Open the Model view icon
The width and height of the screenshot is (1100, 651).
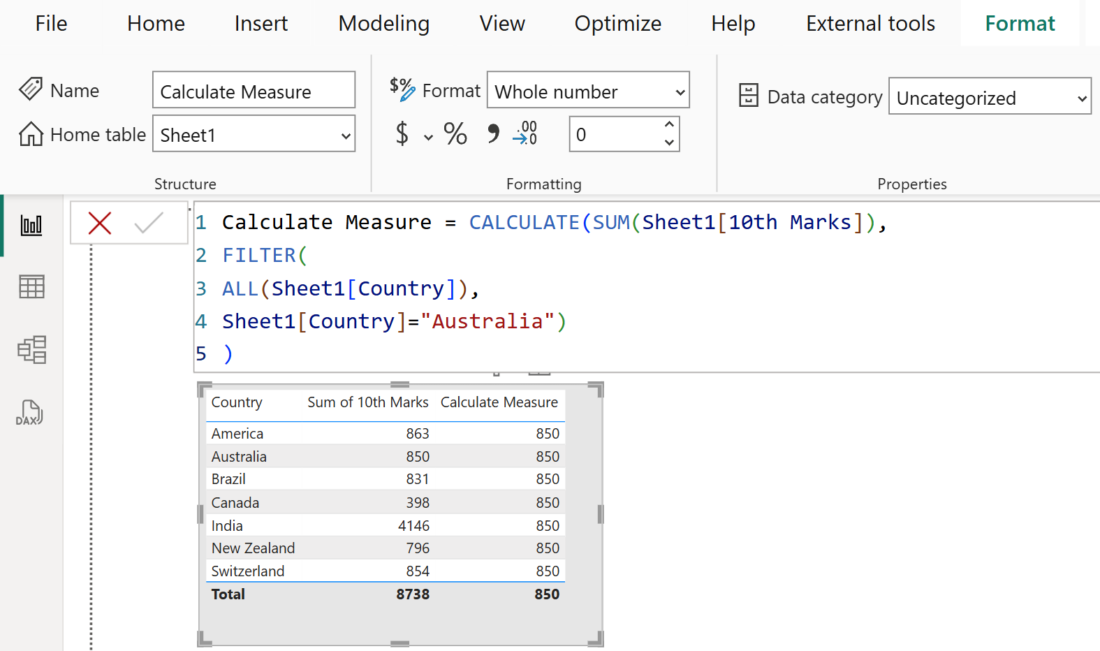coord(31,349)
